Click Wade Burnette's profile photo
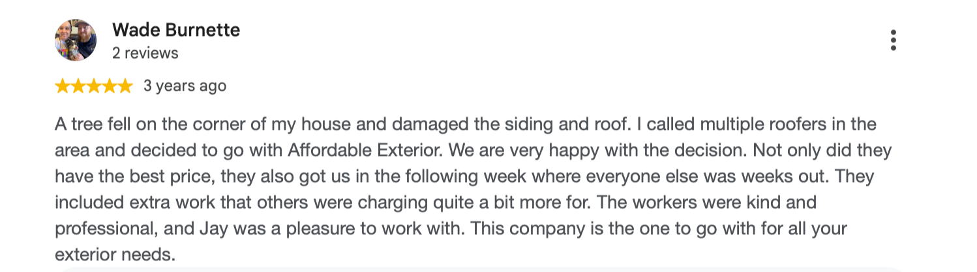 [76, 40]
